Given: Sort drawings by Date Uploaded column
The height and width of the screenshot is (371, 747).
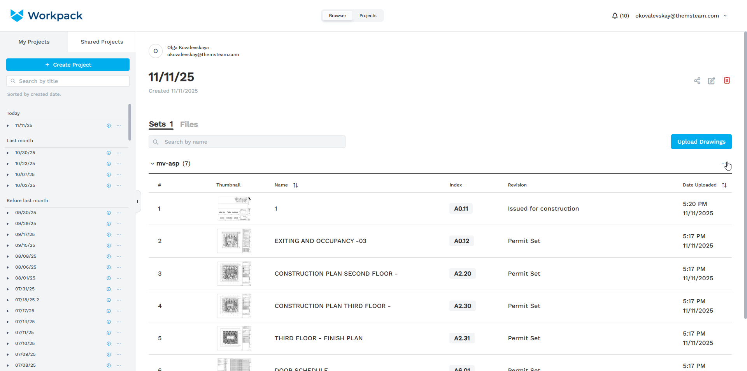Looking at the screenshot, I should click(724, 185).
